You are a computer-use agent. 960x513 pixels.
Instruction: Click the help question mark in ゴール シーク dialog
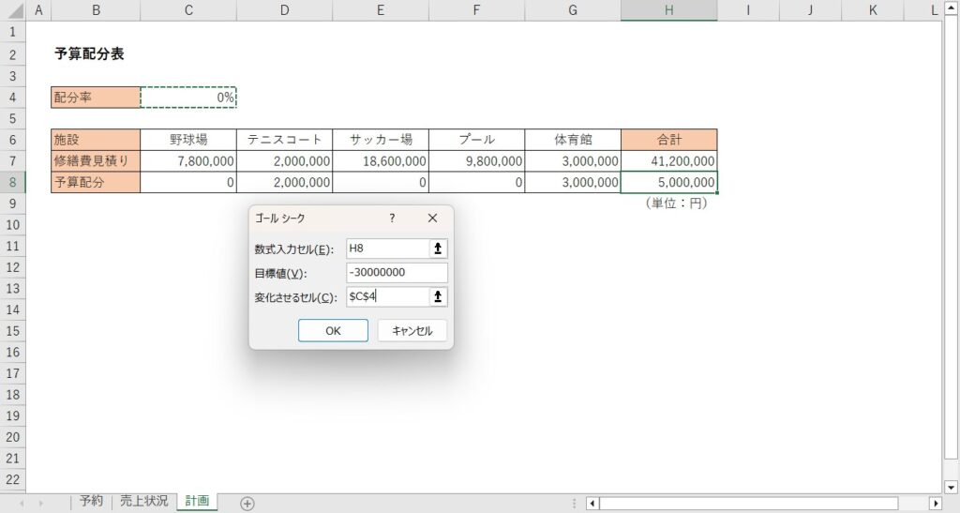click(392, 218)
